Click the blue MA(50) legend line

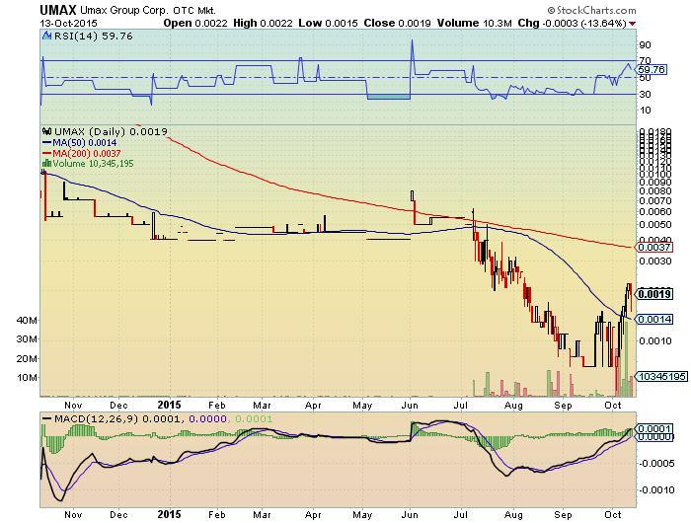[44, 142]
